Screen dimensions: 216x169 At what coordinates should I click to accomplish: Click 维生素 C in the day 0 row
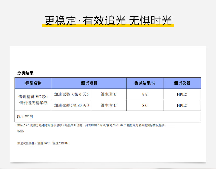(x=109, y=94)
